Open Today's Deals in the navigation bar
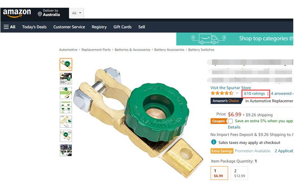Image resolution: width=294 pixels, height=185 pixels. click(x=34, y=27)
